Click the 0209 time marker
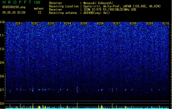Image resolution: width=172 pixels, height=109 pixels. [150, 23]
